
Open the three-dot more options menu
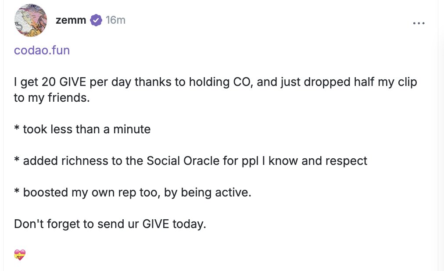(x=419, y=23)
